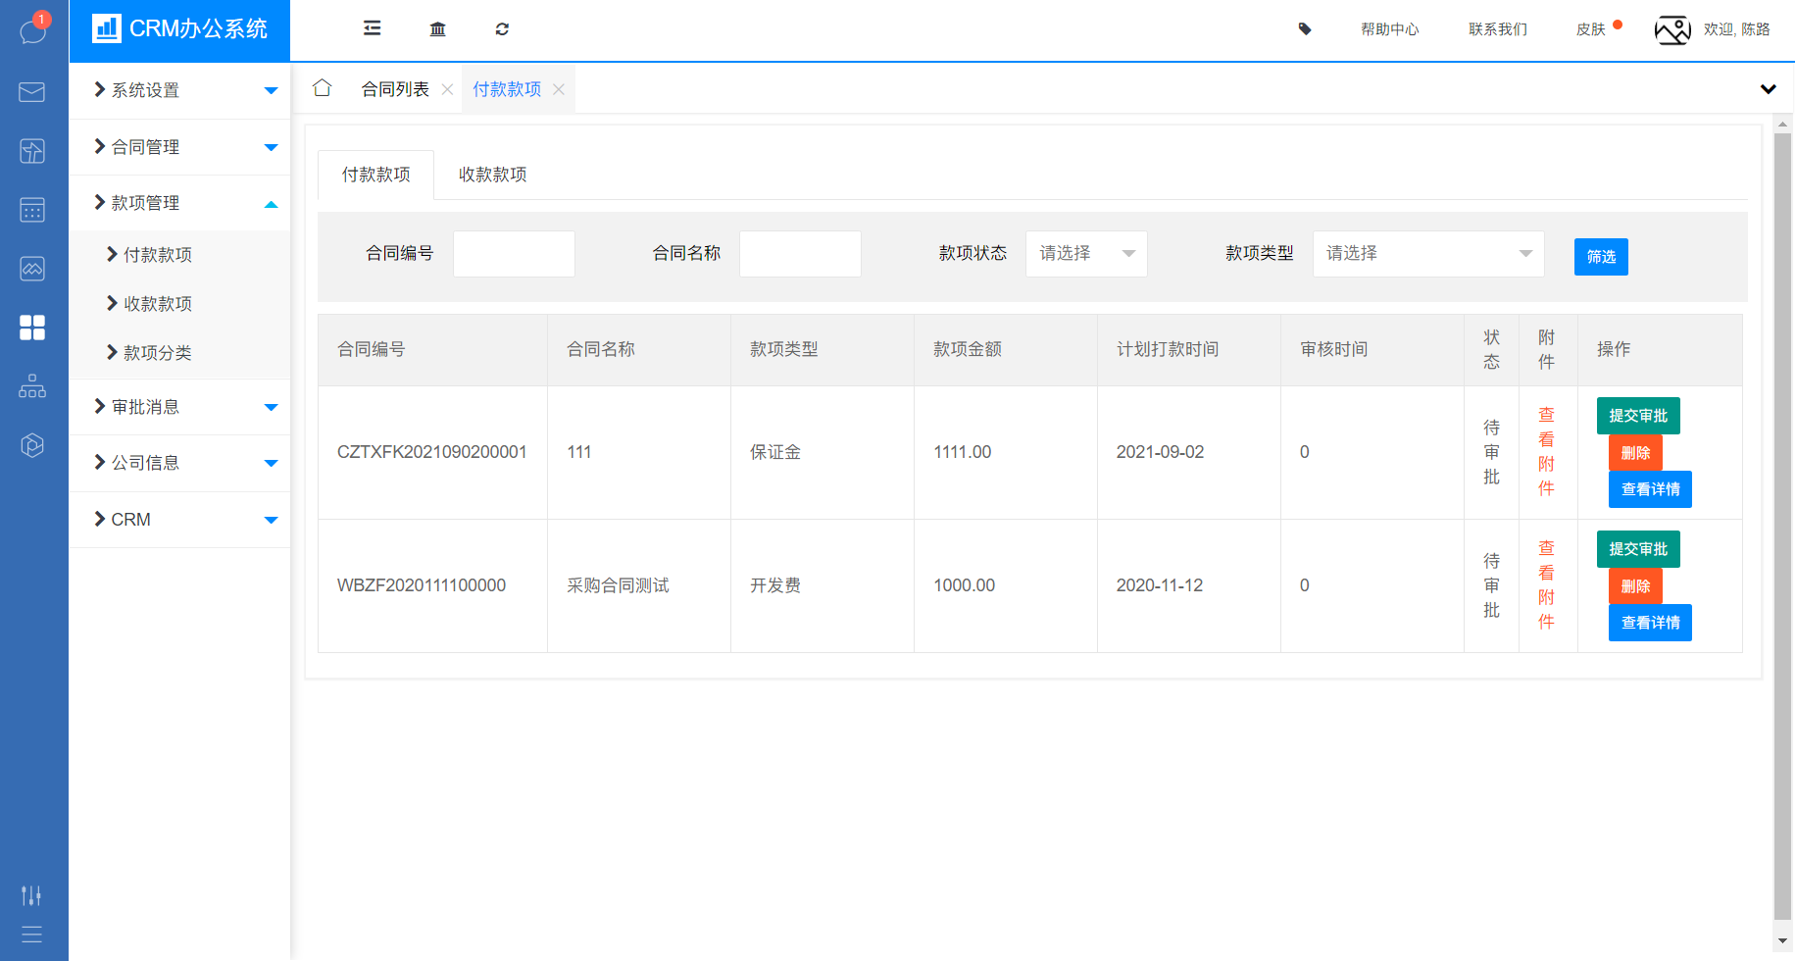
Task: Collapse the navigation menu via toolbar icon
Action: pyautogui.click(x=372, y=29)
